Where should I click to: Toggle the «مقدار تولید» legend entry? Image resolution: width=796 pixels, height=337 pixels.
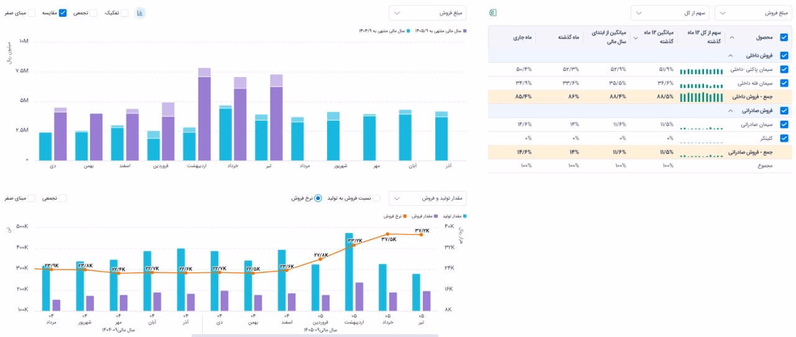454,216
